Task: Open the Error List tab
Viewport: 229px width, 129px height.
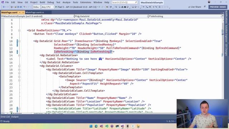Action: (x=5, y=116)
